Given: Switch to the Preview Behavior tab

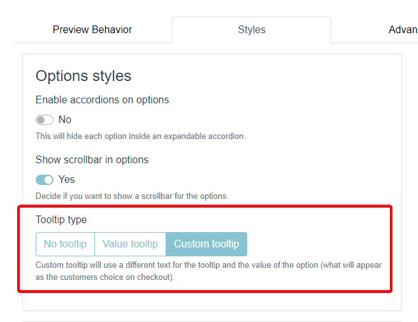Looking at the screenshot, I should pos(92,30).
